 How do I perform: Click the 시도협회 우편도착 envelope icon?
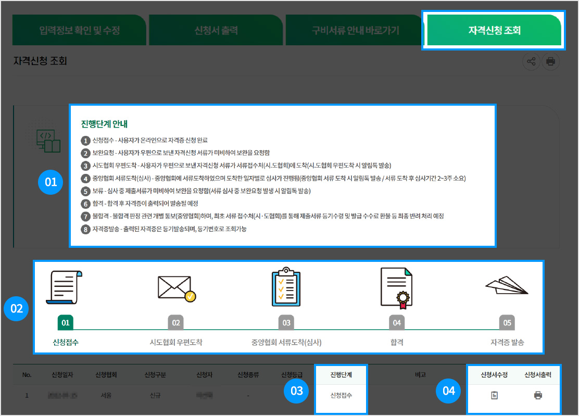tap(176, 288)
